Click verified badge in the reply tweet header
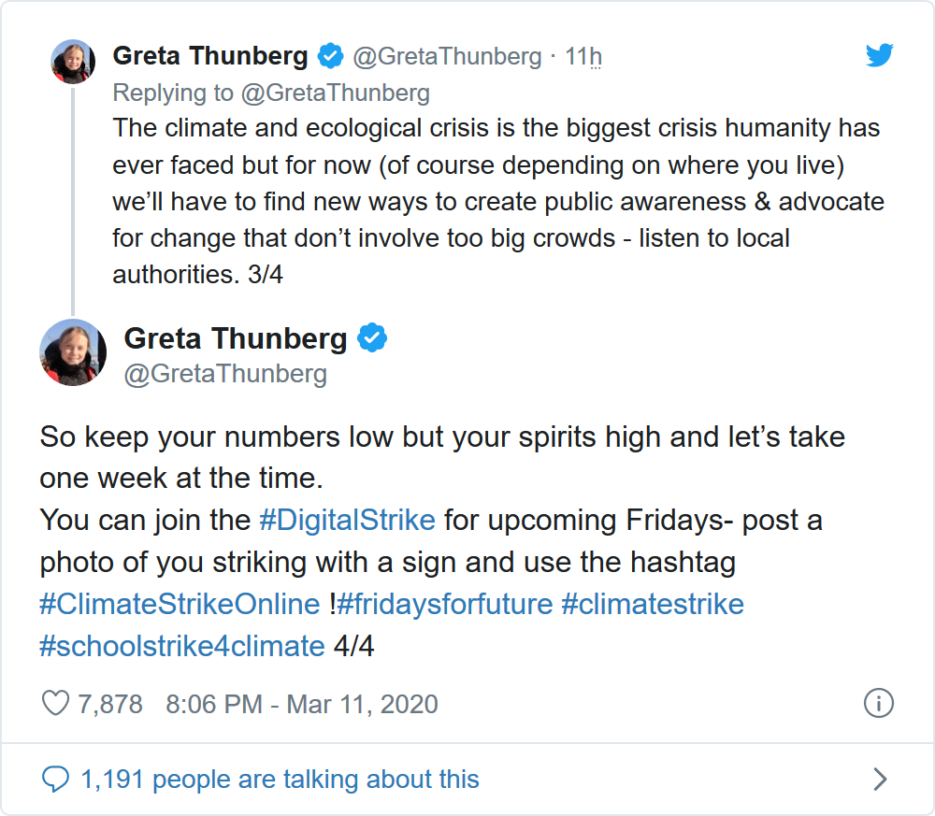Image resolution: width=935 pixels, height=816 pixels. point(330,57)
